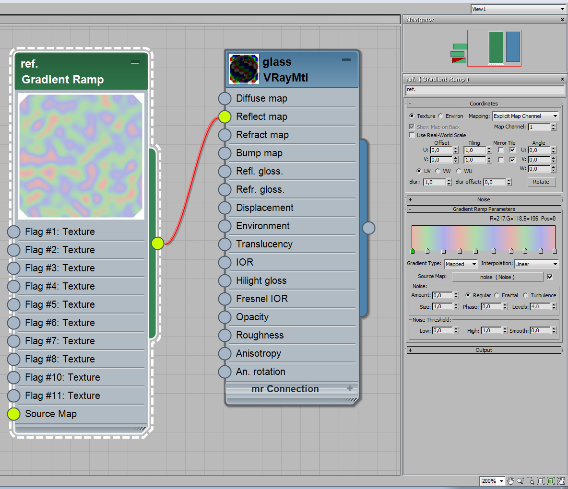Click the Flag #11 Texture socket
The width and height of the screenshot is (568, 489).
(x=14, y=396)
